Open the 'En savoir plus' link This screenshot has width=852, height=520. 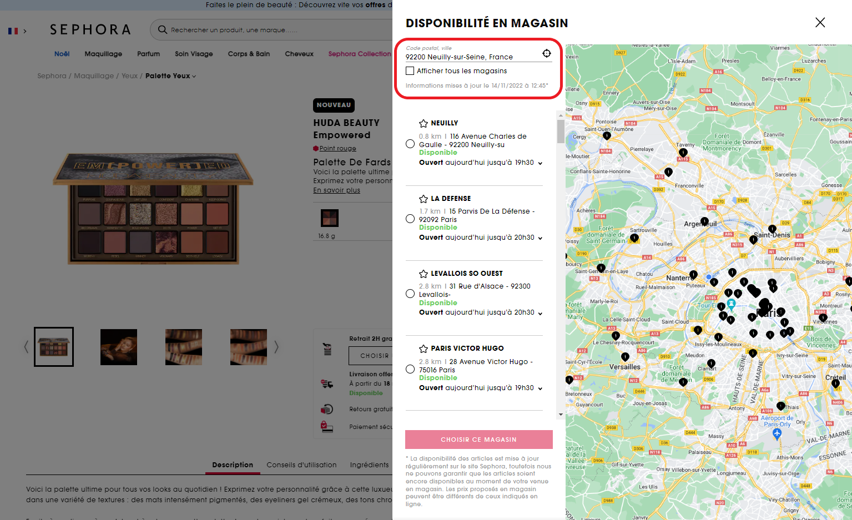[x=336, y=190]
